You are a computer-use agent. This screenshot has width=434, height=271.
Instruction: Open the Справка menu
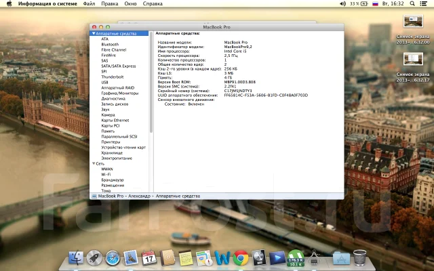pos(153,4)
